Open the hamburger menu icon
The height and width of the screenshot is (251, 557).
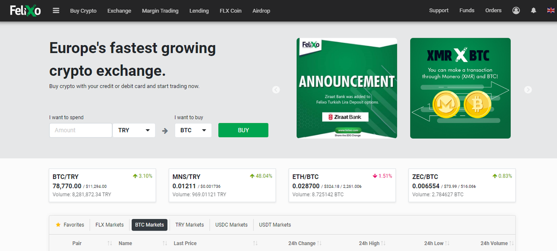(x=56, y=10)
